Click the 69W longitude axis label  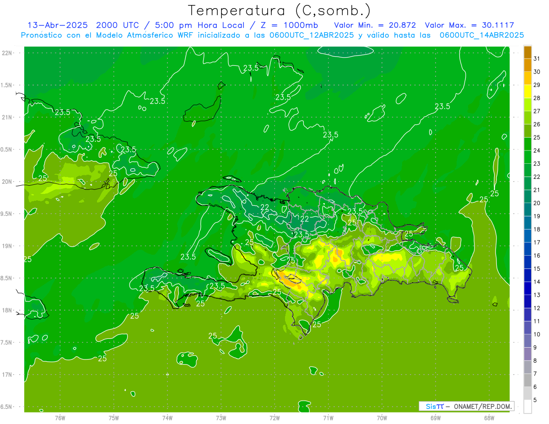click(x=436, y=418)
